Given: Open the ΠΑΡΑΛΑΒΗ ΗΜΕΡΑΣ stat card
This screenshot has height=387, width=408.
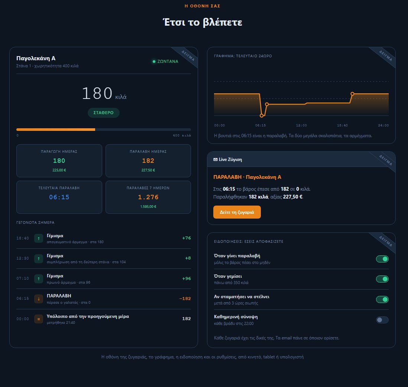Looking at the screenshot, I should click(x=148, y=161).
